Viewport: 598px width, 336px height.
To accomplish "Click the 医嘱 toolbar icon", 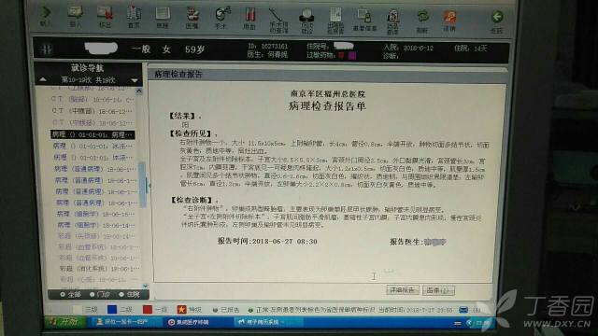I will click(x=192, y=18).
